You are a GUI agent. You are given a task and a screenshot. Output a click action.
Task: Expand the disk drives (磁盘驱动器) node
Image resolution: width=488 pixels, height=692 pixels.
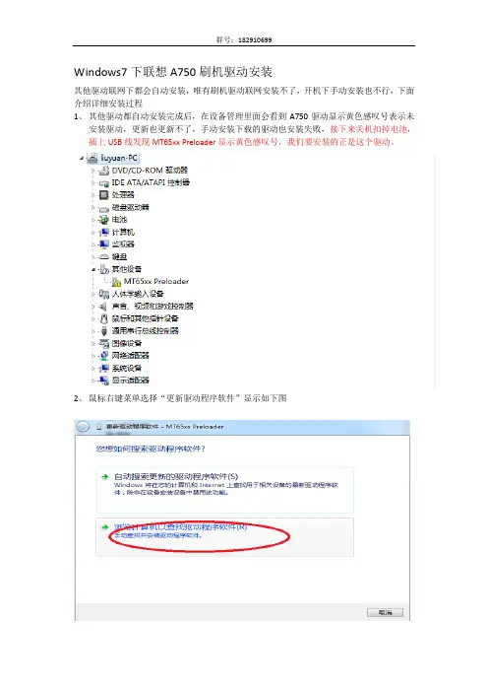click(x=93, y=207)
